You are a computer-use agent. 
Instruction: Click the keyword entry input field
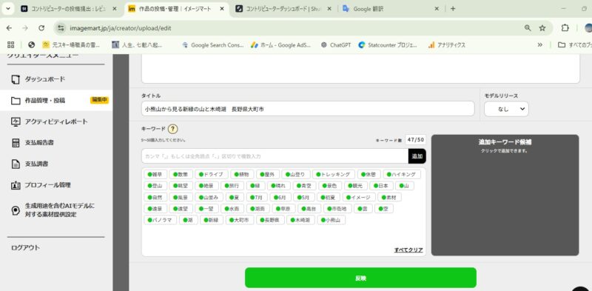275,156
